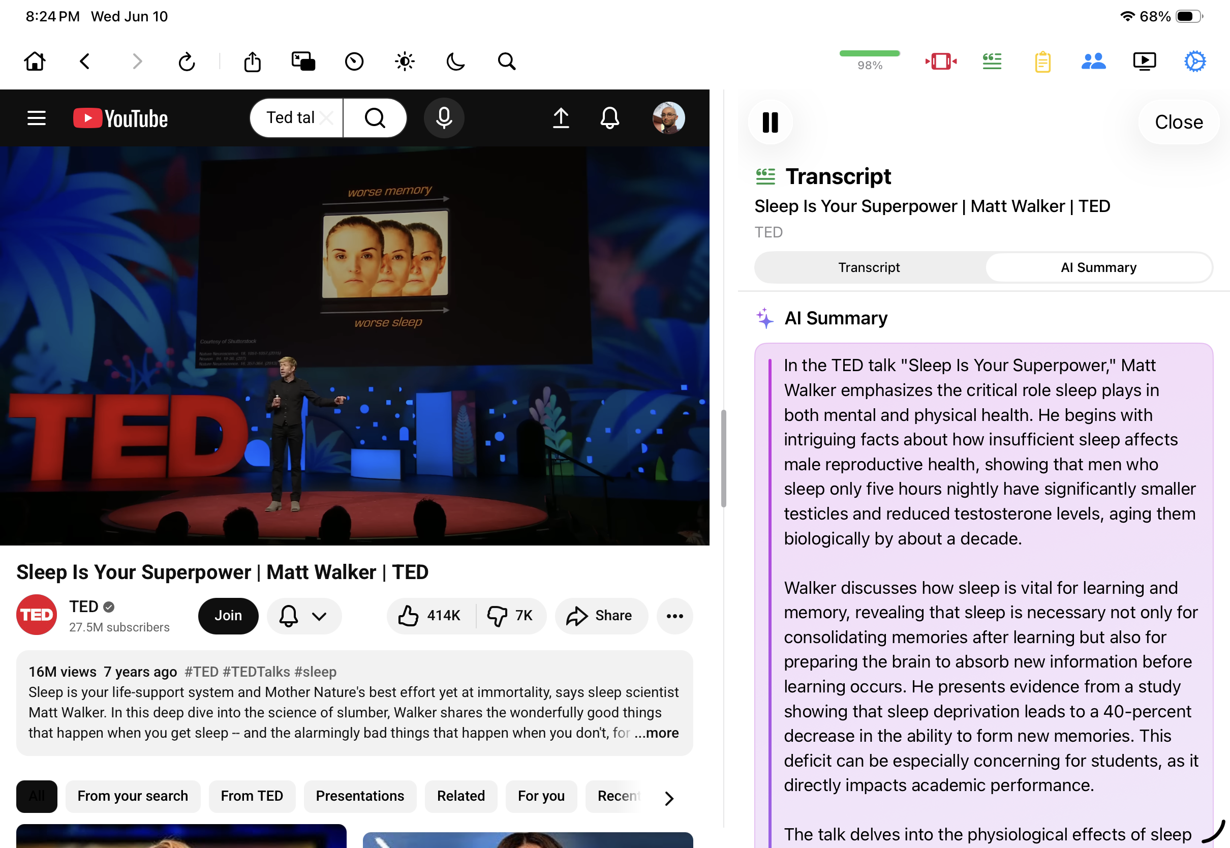This screenshot has width=1230, height=848.
Task: Expand the subscription notification bell dropdown
Action: [x=304, y=616]
